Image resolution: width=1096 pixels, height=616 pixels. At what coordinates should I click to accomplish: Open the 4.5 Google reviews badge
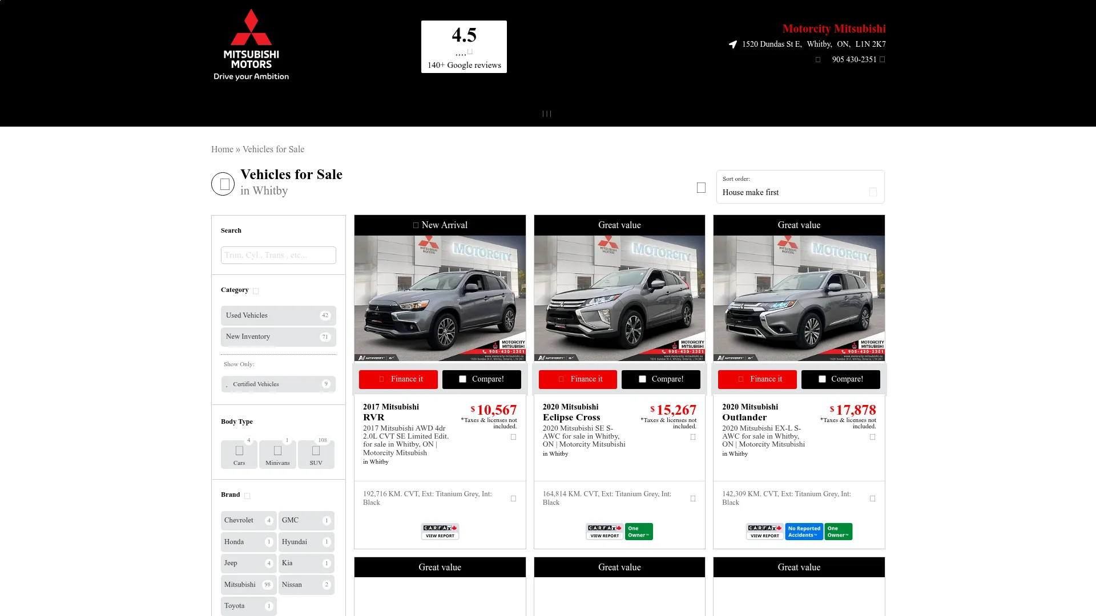click(x=464, y=47)
